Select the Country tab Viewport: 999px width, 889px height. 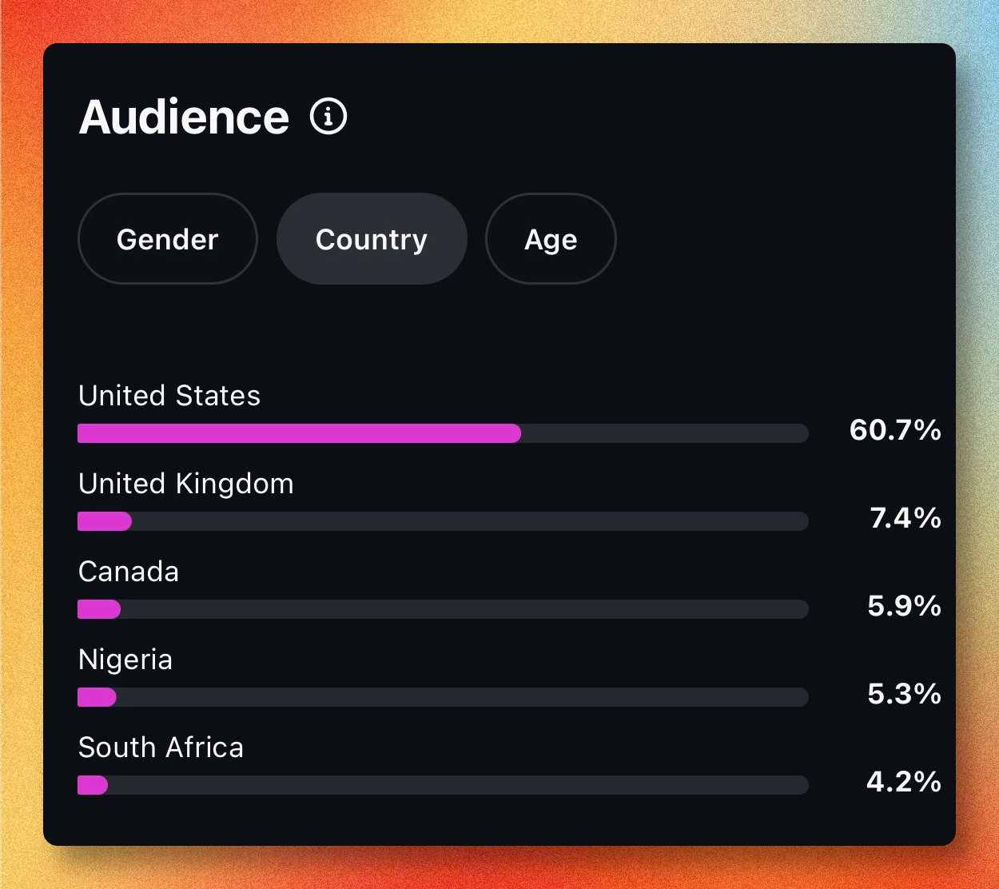pos(372,239)
